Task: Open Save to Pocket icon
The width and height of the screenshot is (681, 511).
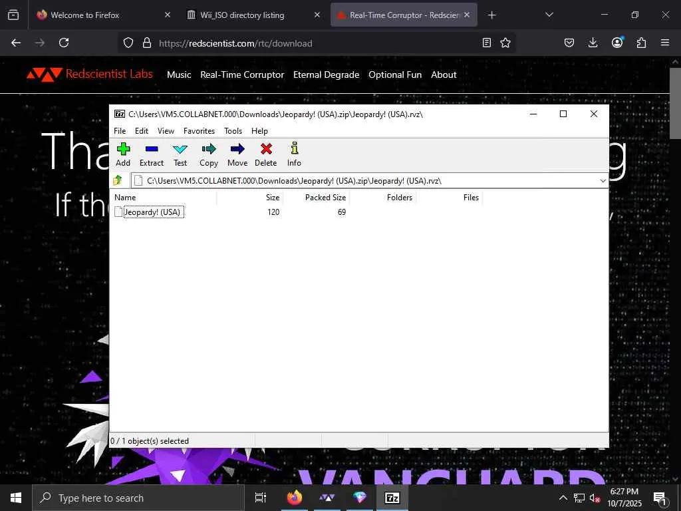Action: click(569, 43)
